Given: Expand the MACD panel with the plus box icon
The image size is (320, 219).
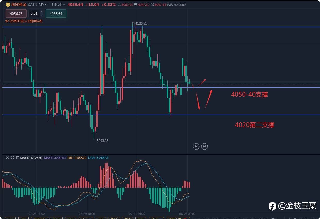Looking at the screenshot, I should pos(18,157).
